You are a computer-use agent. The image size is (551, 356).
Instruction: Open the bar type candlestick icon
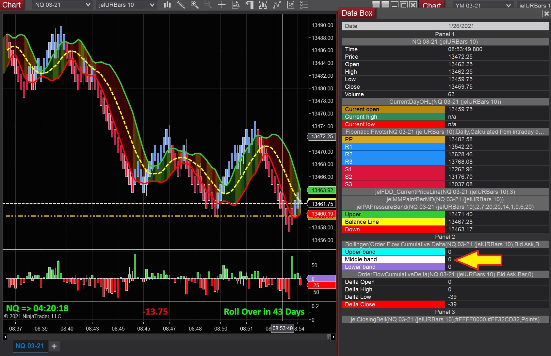167,5
